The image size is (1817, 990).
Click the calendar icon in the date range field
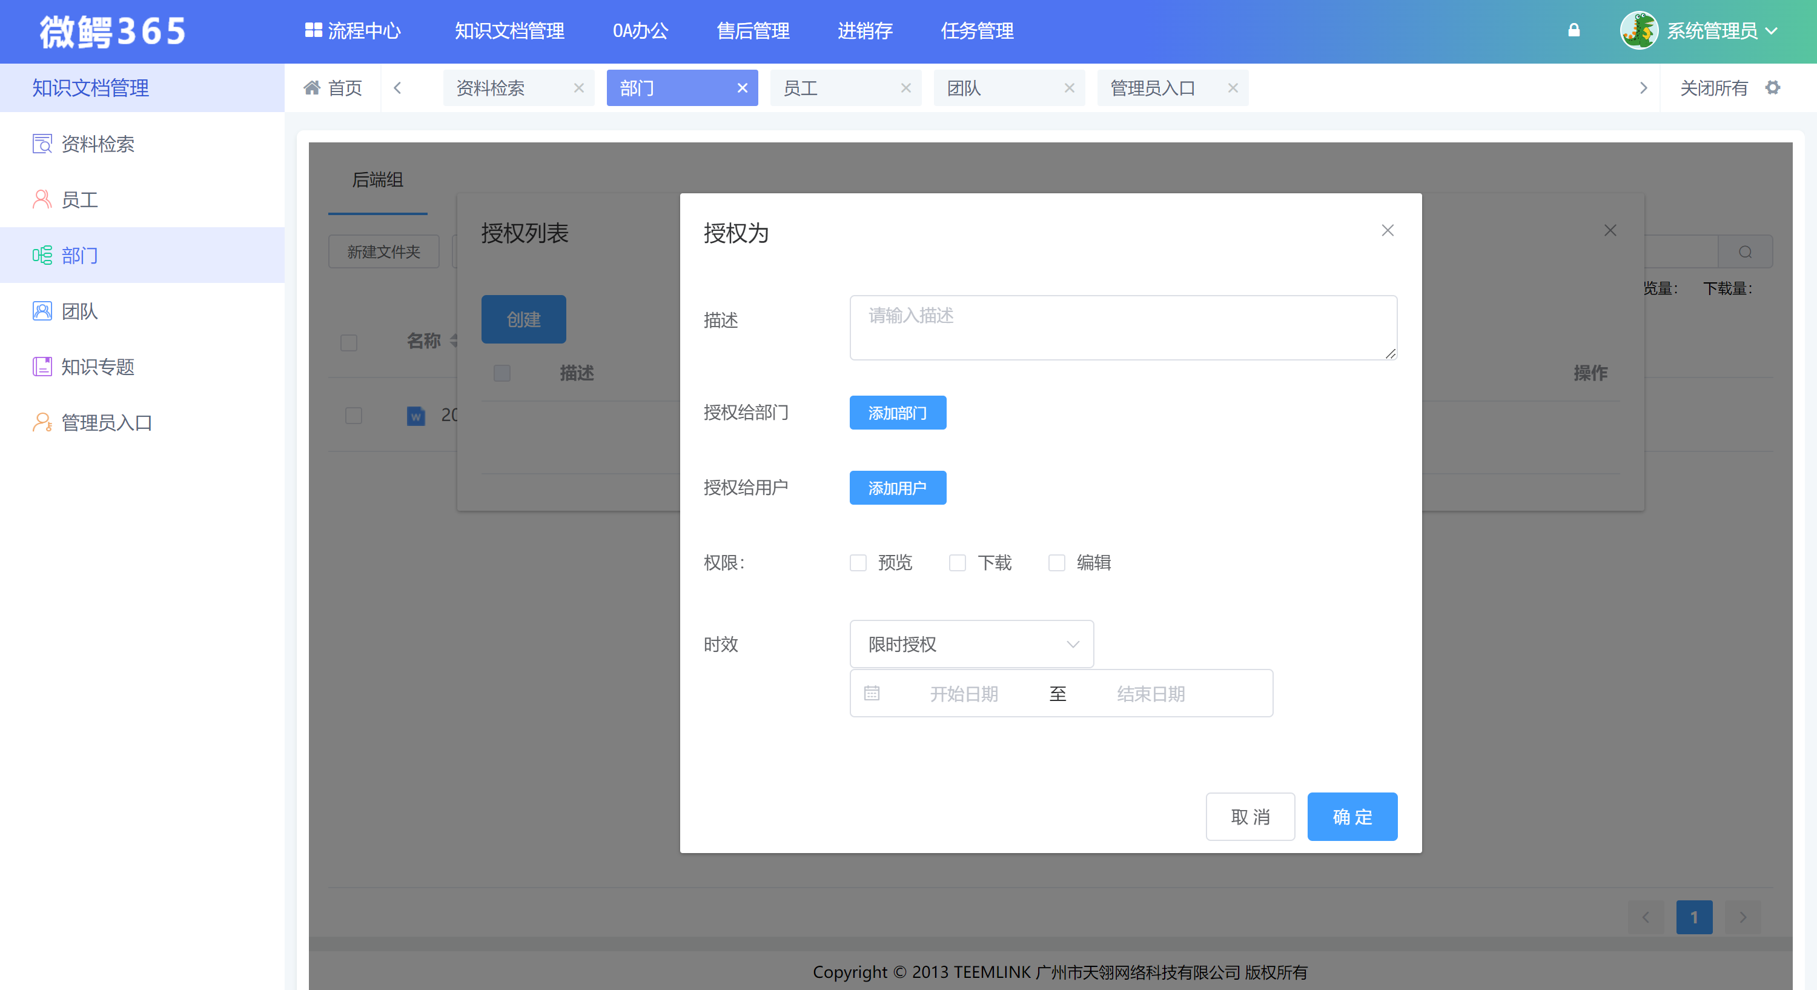[872, 693]
